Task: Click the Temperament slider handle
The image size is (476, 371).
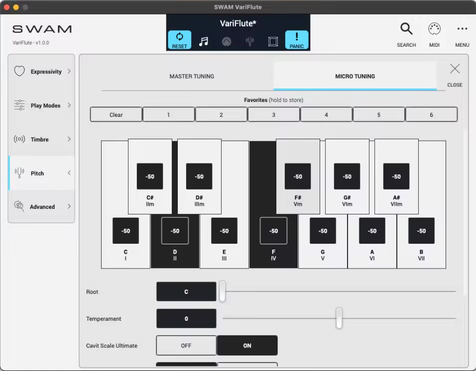Action: pyautogui.click(x=339, y=318)
